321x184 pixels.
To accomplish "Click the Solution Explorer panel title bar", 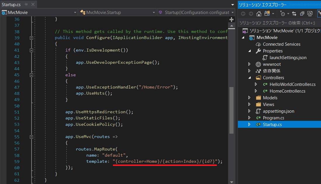I will (x=279, y=5).
